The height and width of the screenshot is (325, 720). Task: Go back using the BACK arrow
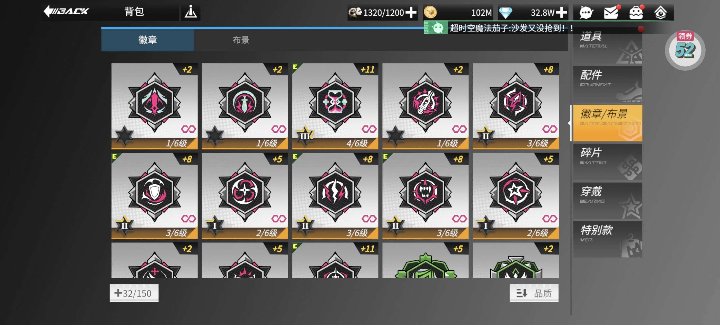pos(66,12)
